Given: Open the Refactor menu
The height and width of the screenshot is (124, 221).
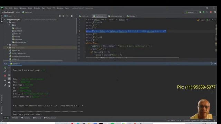Looking at the screenshot, I should pyautogui.click(x=37, y=8).
